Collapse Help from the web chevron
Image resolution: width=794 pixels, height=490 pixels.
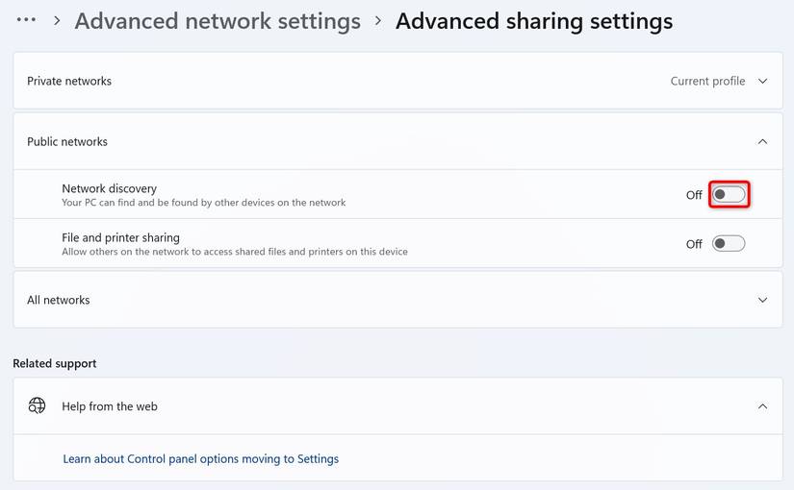[762, 406]
